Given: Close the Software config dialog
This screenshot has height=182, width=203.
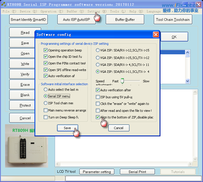Looking at the screenshot, I should (x=156, y=35).
